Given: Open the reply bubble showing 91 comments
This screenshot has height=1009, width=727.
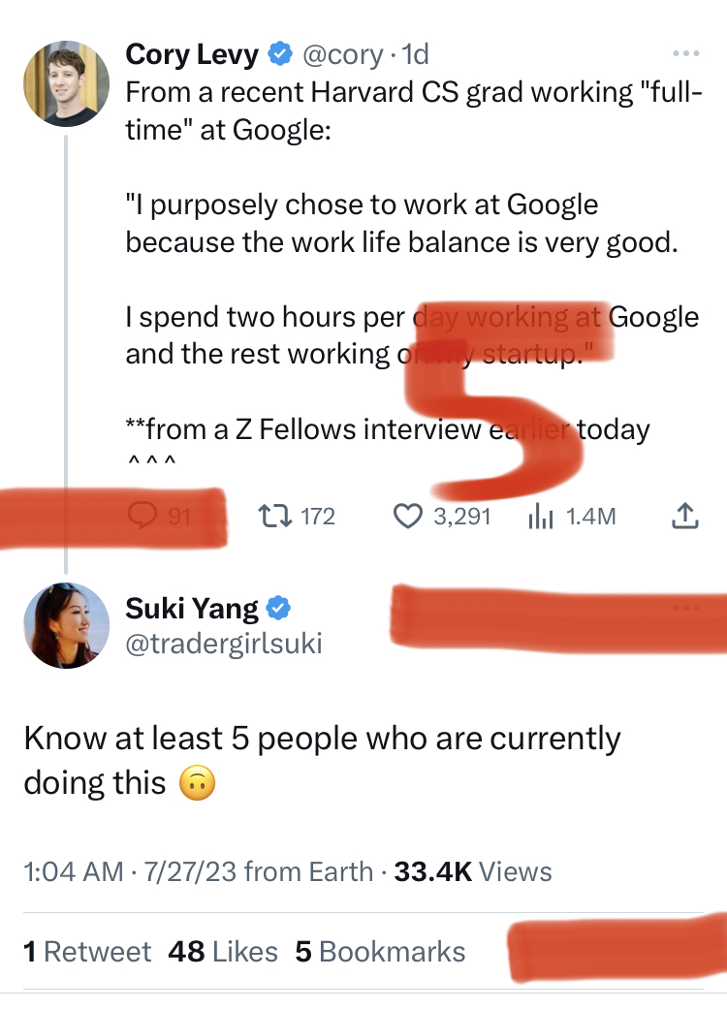Looking at the screenshot, I should coord(144,517).
